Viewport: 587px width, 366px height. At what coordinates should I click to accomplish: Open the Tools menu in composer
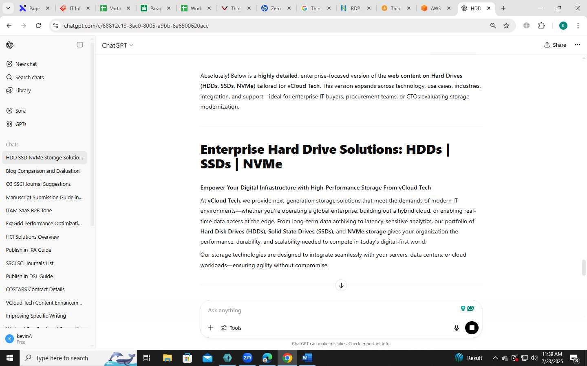tap(231, 328)
